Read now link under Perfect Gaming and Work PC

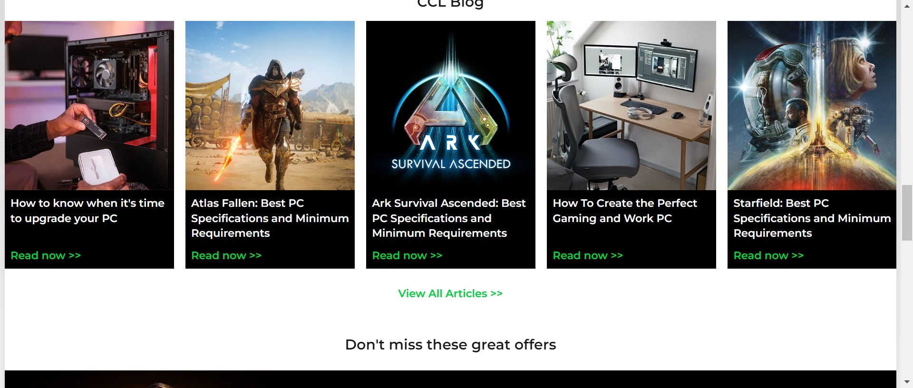(588, 255)
